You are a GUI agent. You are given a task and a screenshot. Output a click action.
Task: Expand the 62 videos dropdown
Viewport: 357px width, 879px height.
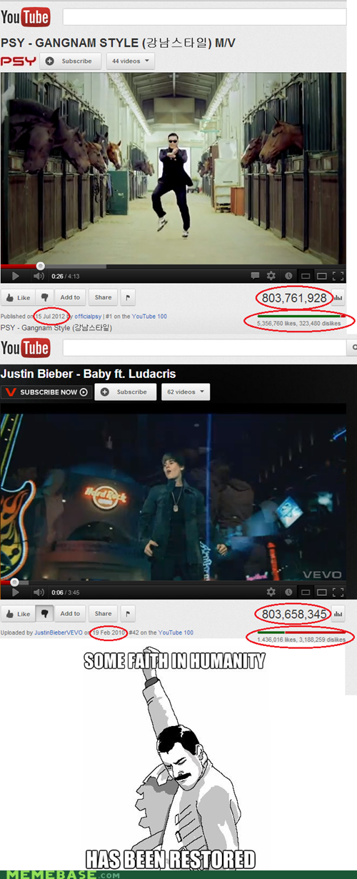point(185,392)
